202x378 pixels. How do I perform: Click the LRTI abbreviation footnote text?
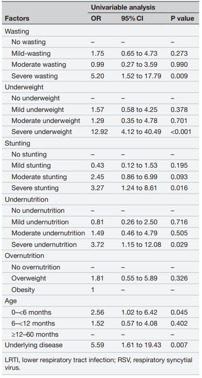[x=99, y=364]
